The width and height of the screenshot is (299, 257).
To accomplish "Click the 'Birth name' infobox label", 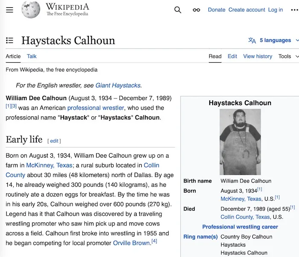I will 197,181.
